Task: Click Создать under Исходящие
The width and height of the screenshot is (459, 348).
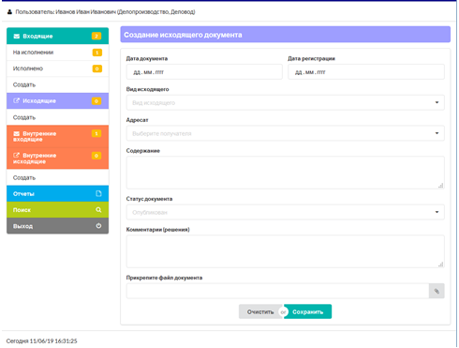Action: pyautogui.click(x=58, y=117)
